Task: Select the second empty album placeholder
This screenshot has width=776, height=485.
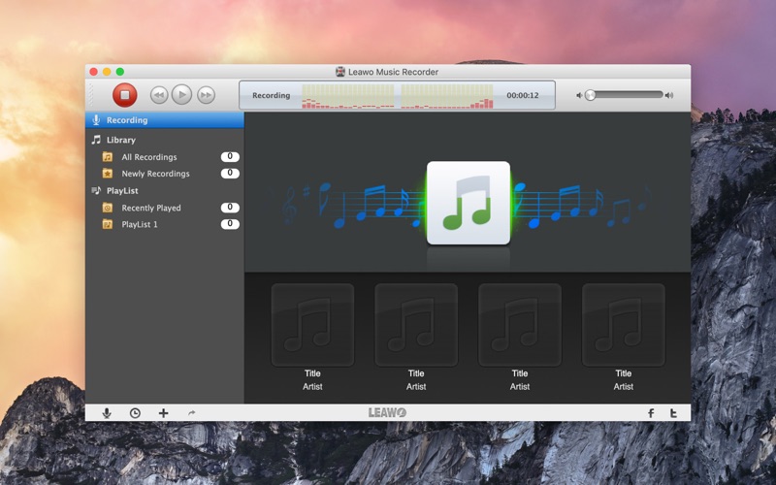Action: click(x=416, y=325)
